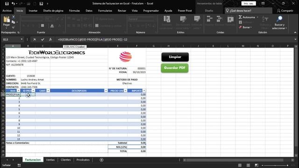
Task: Open the Portapapeles dialog launcher
Action: [18, 32]
